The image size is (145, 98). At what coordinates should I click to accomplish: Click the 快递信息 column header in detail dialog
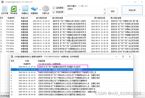click(x=85, y=61)
